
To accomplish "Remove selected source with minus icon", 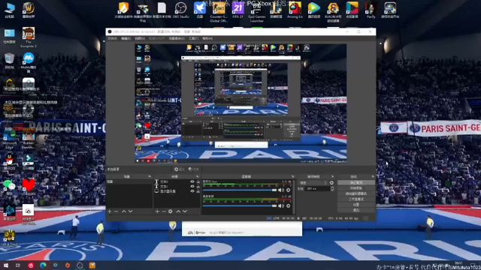I will (x=164, y=211).
